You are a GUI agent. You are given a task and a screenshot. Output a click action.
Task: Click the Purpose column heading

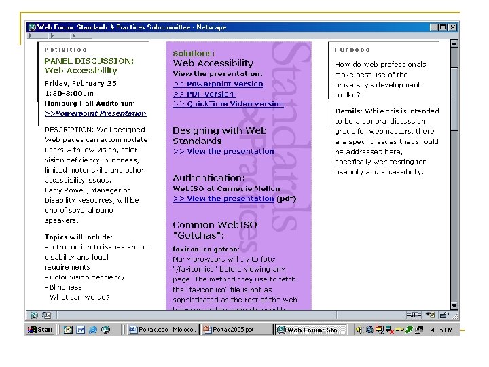click(x=352, y=50)
